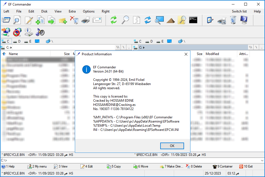Click the printer camera screenshot icon
The height and width of the screenshot is (177, 265).
pyautogui.click(x=222, y=21)
